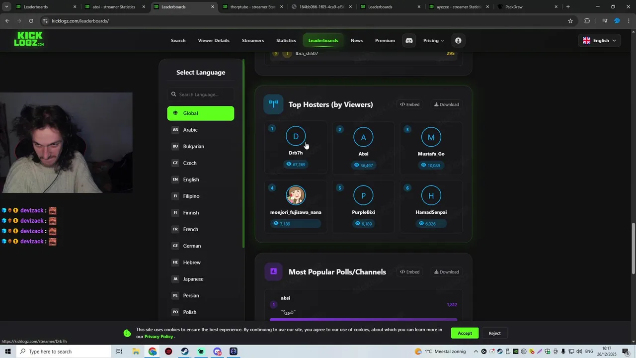Select Bulgarian language filter
The image size is (636, 358).
click(x=201, y=146)
